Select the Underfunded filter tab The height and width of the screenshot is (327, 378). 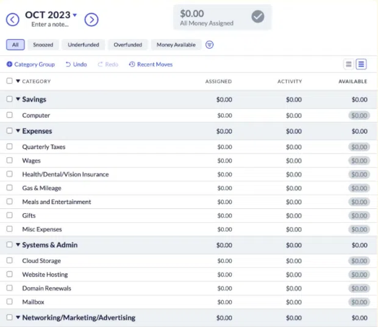84,45
